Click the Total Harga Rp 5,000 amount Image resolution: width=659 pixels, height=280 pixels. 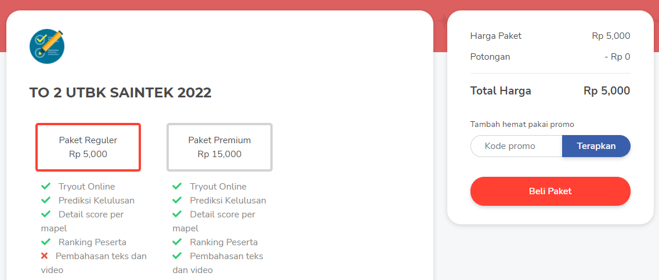coord(606,90)
